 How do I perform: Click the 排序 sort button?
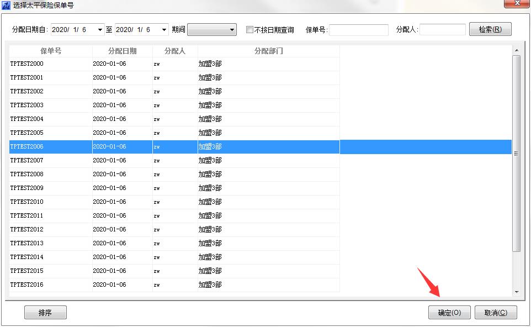[x=45, y=313]
